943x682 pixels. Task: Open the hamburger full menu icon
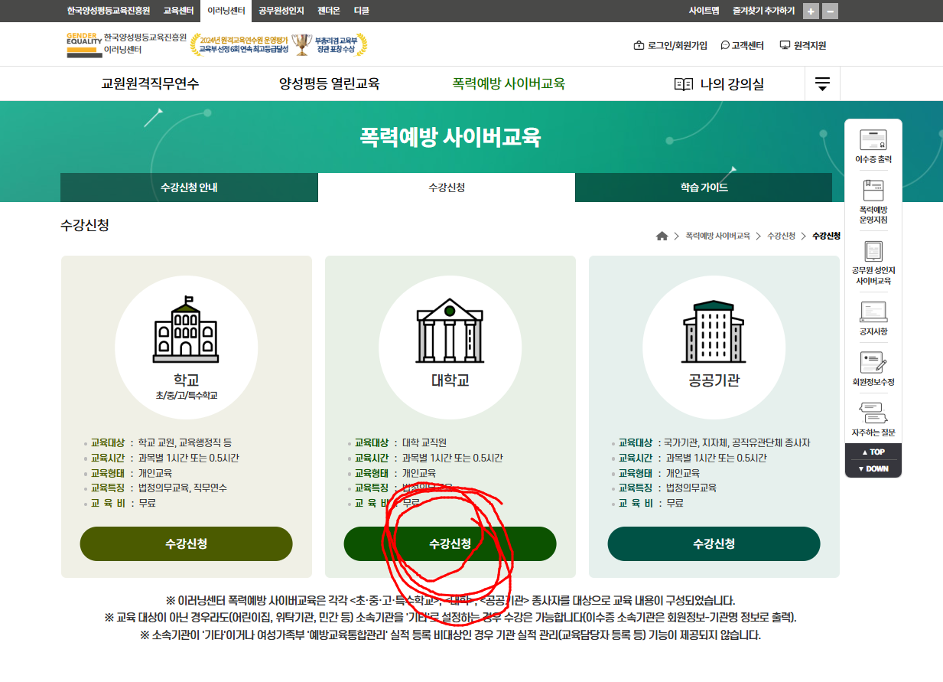pyautogui.click(x=822, y=84)
